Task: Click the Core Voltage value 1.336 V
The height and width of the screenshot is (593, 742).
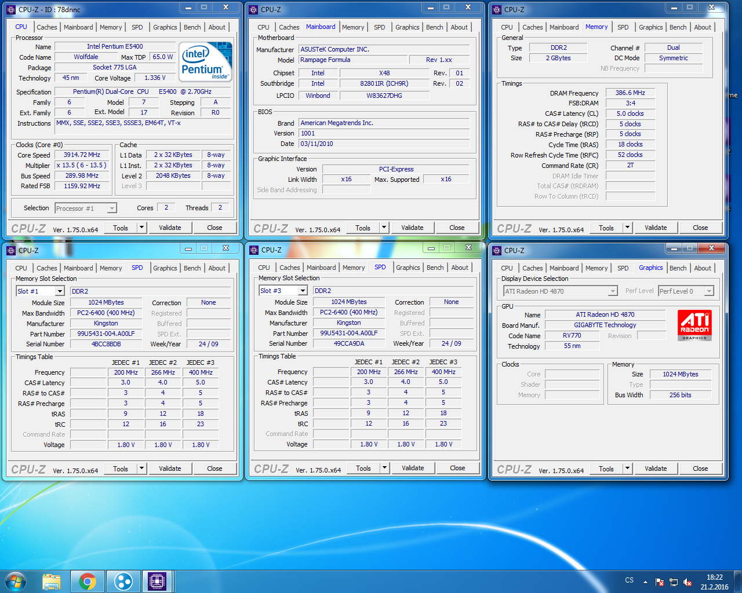Action: (x=155, y=78)
